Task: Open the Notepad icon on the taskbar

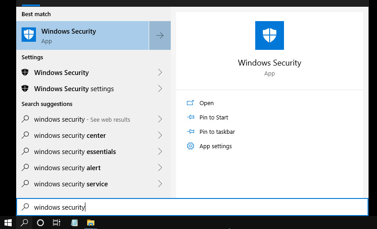Action: tap(74, 223)
